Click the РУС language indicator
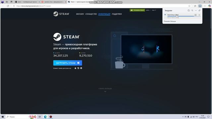The width and height of the screenshot is (212, 119). 197,117
